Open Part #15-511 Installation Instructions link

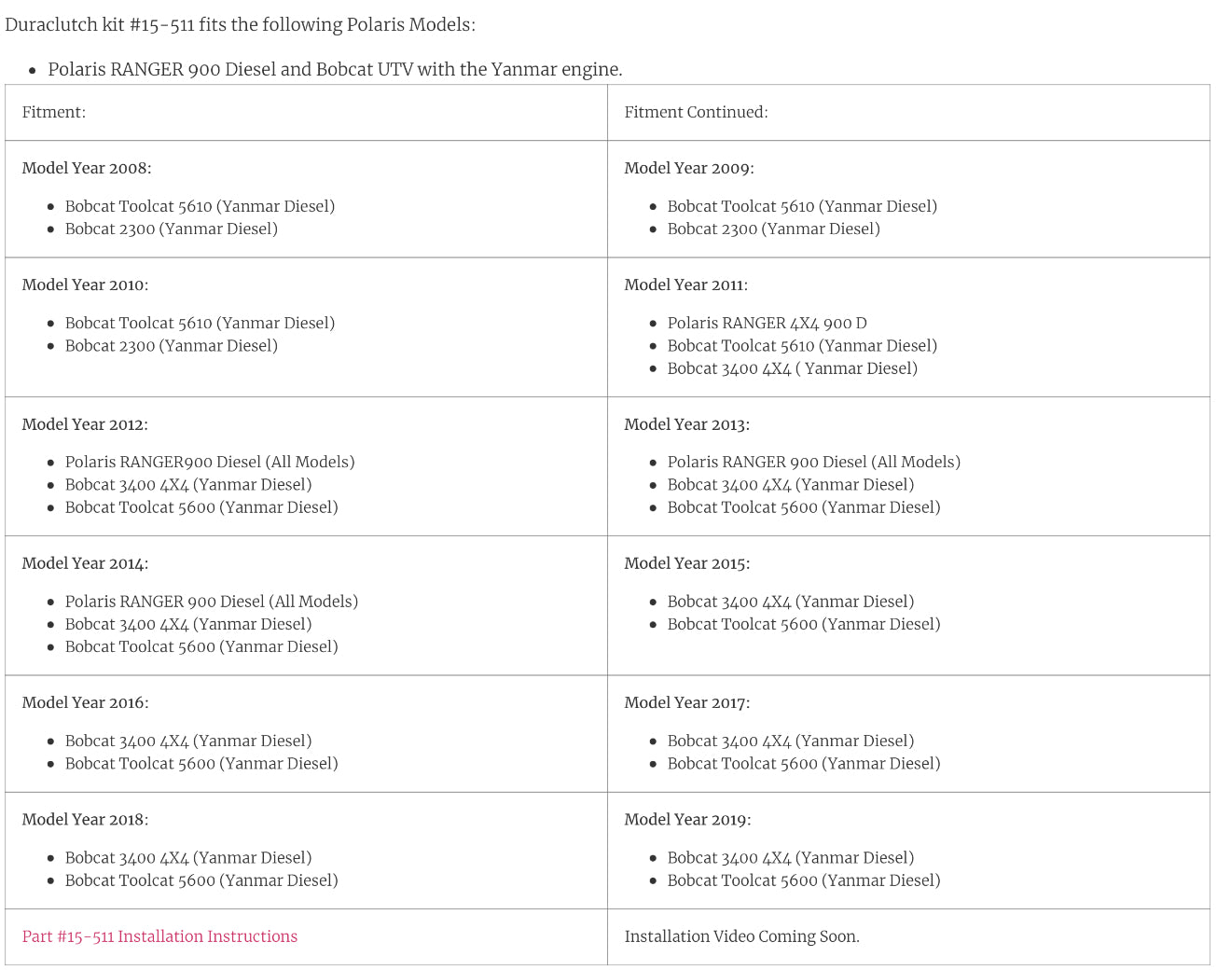click(x=159, y=936)
